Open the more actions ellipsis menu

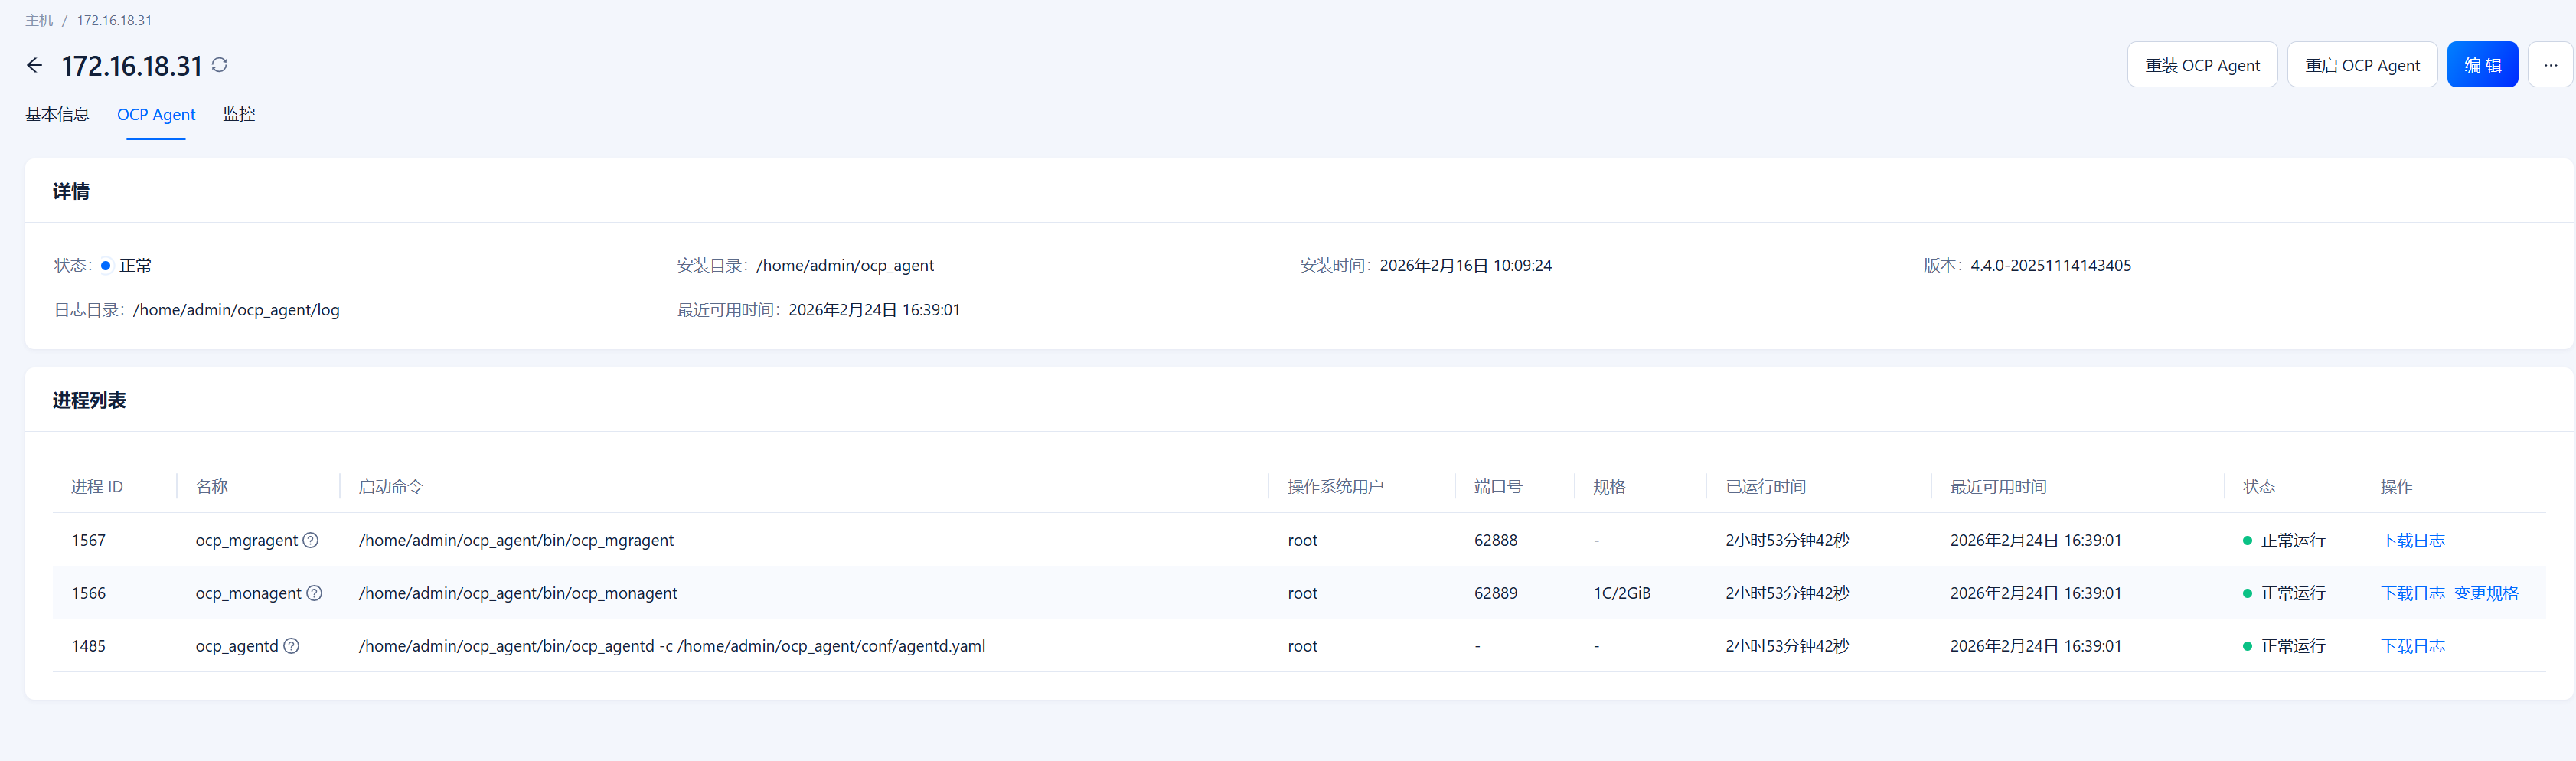tap(2550, 65)
